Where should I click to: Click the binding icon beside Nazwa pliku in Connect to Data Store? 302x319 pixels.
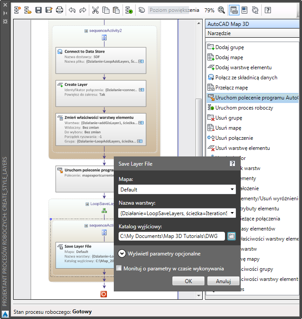tap(141, 61)
